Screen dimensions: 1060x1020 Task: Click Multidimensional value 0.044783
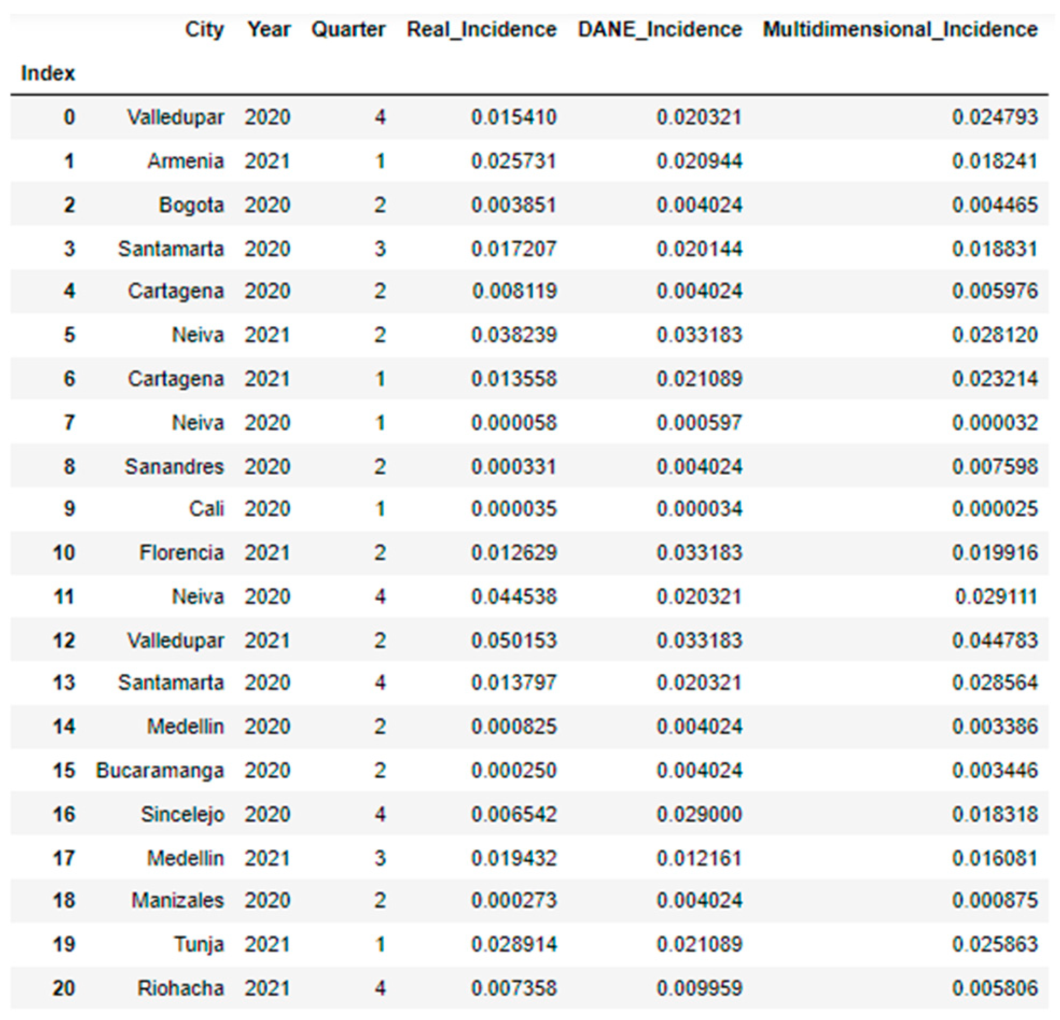coord(995,641)
